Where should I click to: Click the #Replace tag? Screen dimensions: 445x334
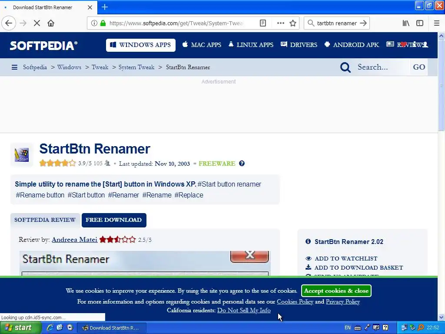pos(189,195)
